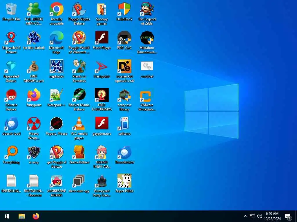Screen dimensions: 297x222
Task: Select the Microsoft Edge desktop icon
Action: pyautogui.click(x=57, y=38)
